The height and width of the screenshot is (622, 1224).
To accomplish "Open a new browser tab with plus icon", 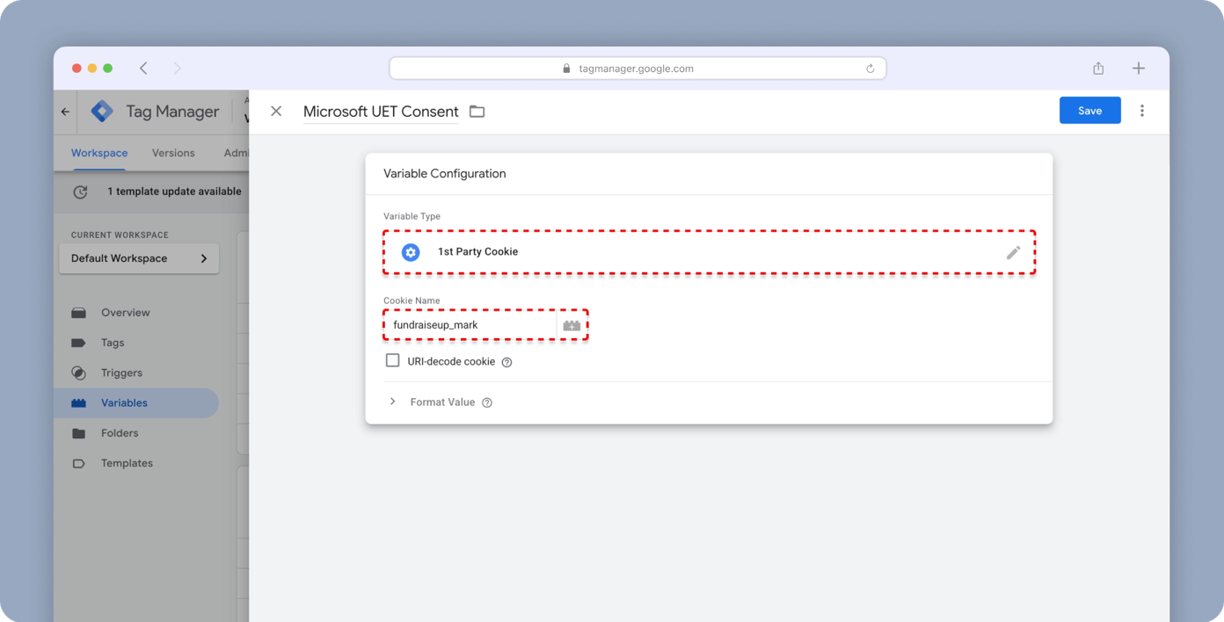I will click(1138, 69).
